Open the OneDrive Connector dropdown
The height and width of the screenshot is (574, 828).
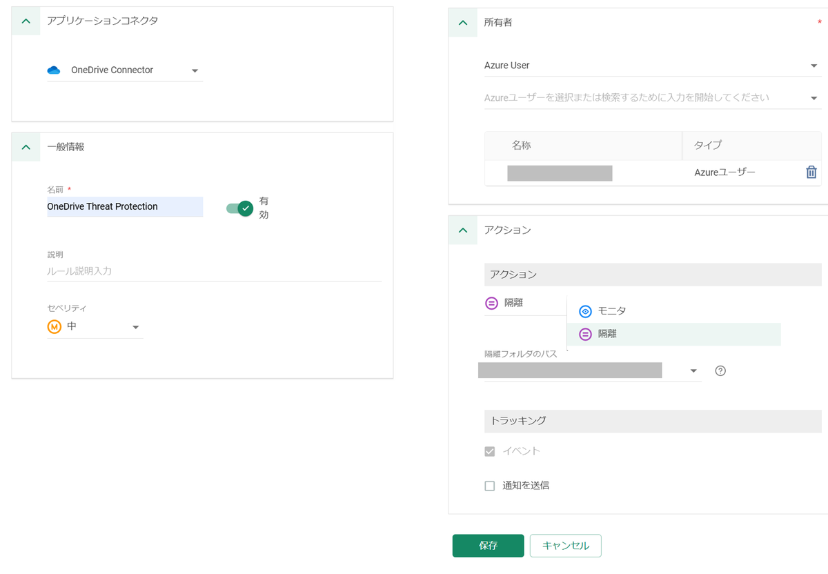point(125,70)
